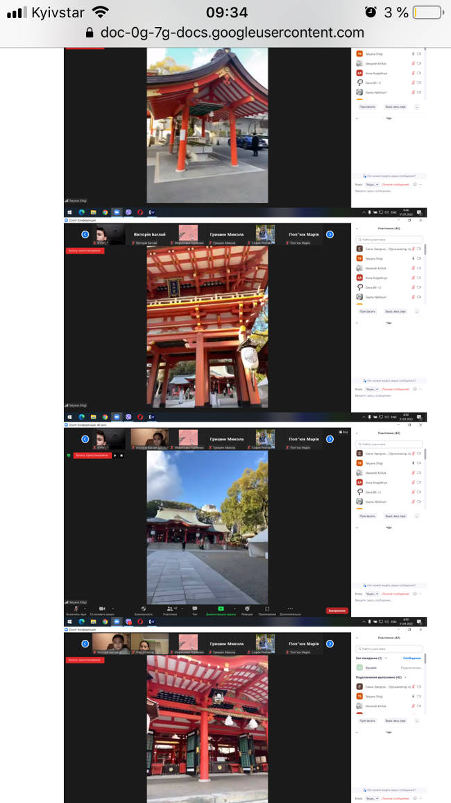The height and width of the screenshot is (803, 451).
Task: Open Zoom icon in gate-tower screenshot taskbar
Action: coord(117,417)
